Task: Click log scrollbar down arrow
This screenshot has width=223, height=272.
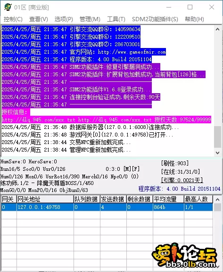Action: click(x=217, y=152)
